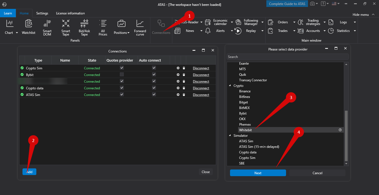Toggle Quotes provider for Crypto Sim

click(x=122, y=68)
